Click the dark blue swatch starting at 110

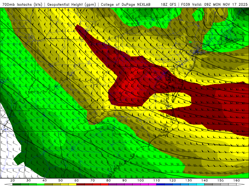pos(160,184)
